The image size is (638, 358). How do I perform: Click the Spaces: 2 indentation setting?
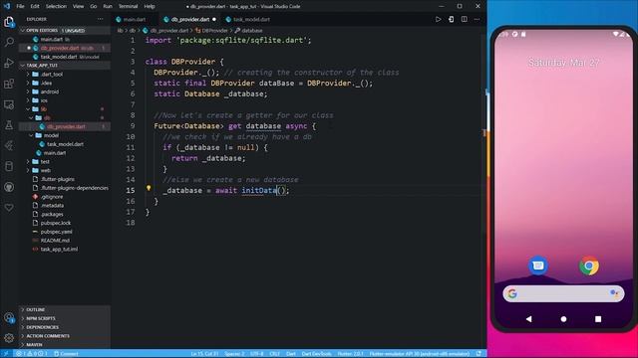click(234, 354)
